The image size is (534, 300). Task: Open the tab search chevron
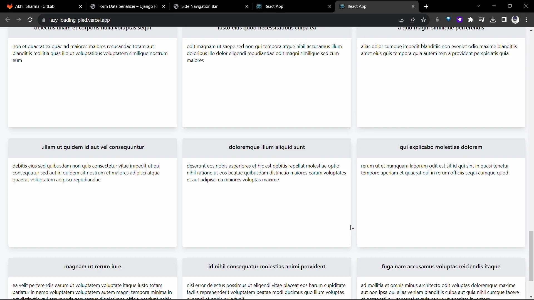click(x=478, y=6)
